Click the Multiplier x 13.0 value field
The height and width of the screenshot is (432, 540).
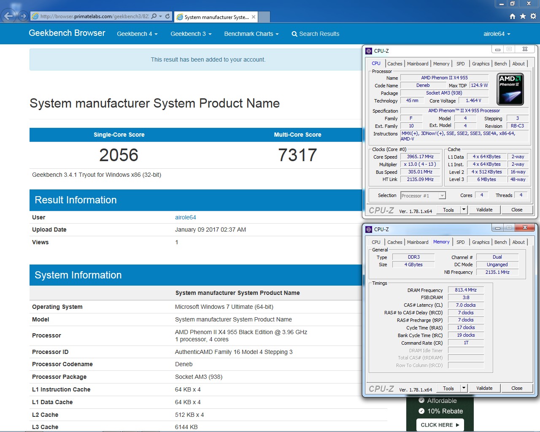click(420, 164)
